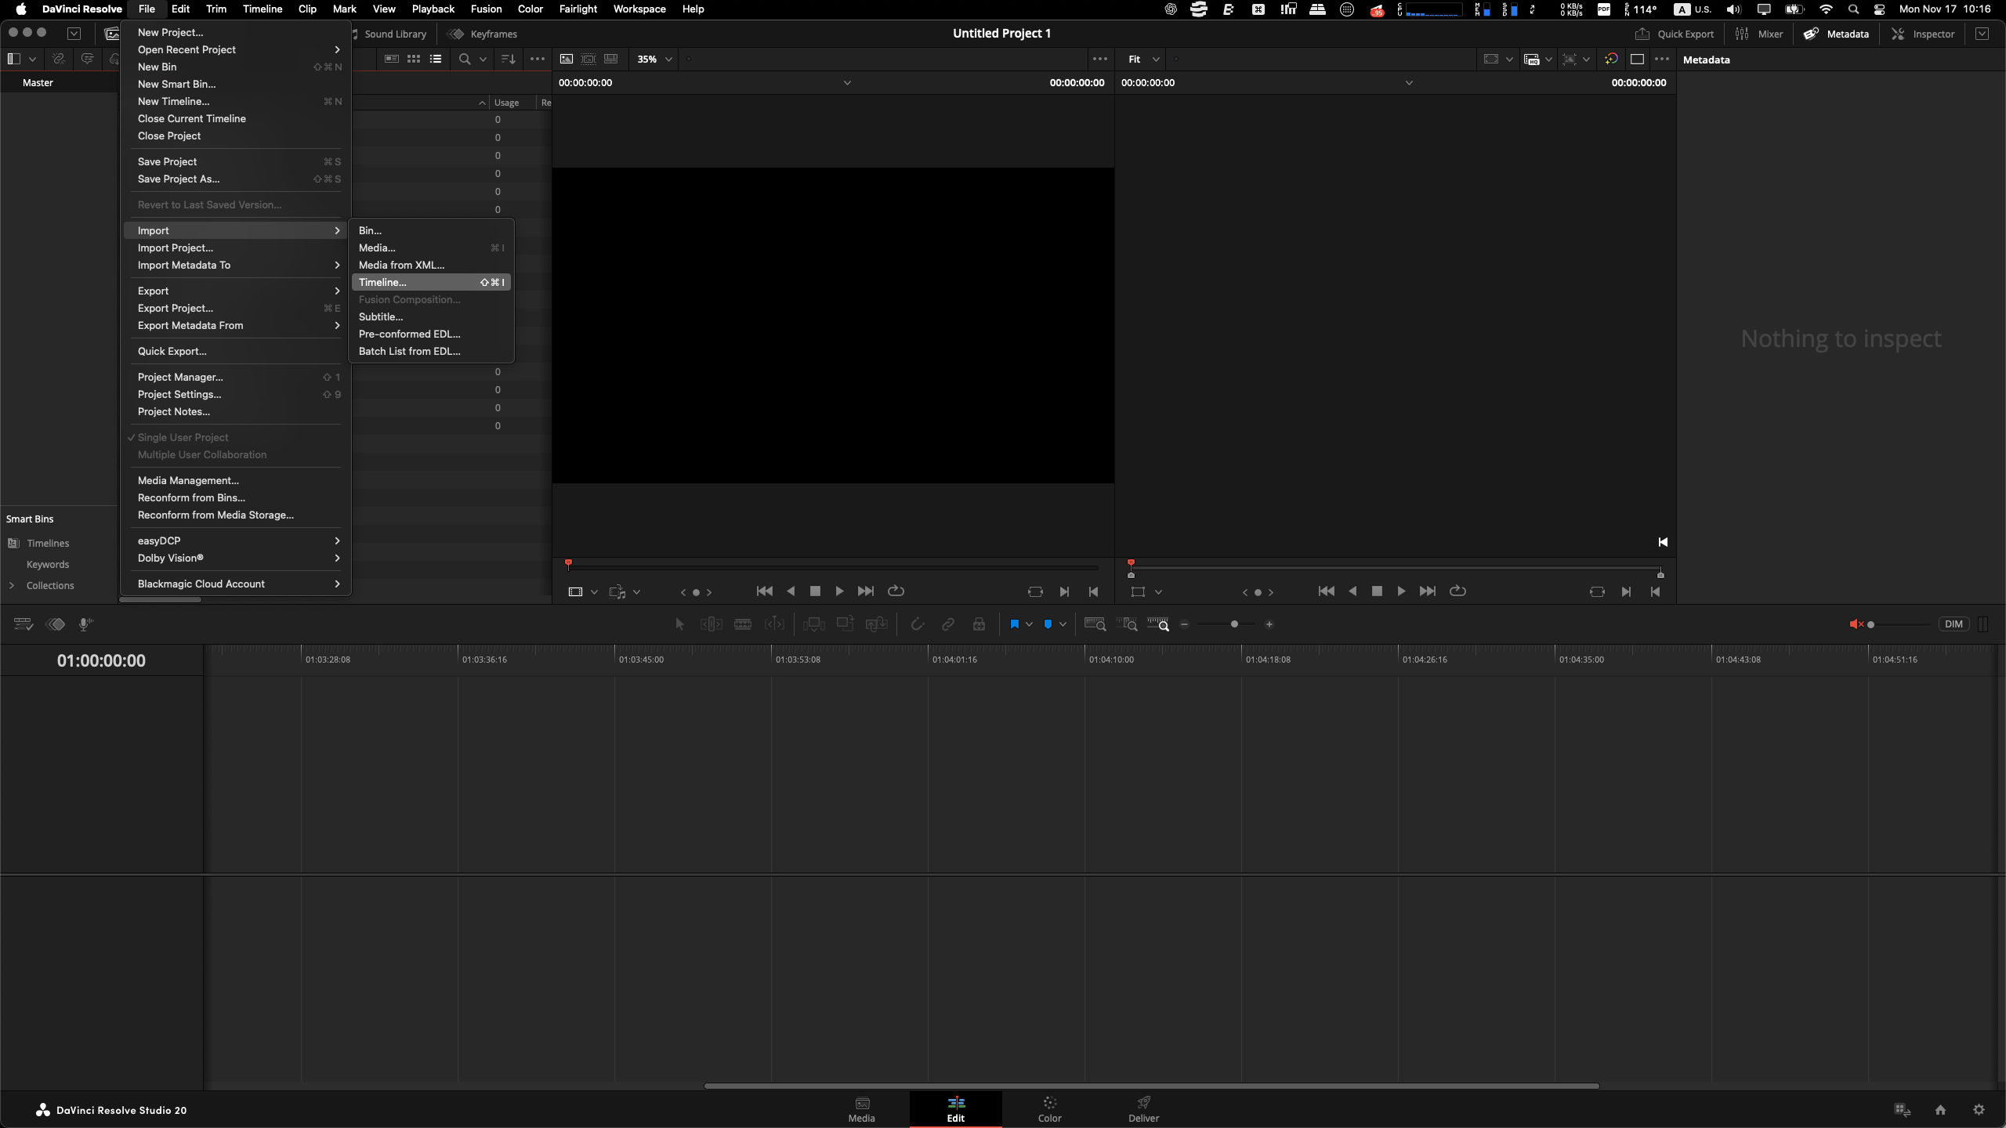
Task: Open the Fit zoom dropdown
Action: click(x=1143, y=59)
